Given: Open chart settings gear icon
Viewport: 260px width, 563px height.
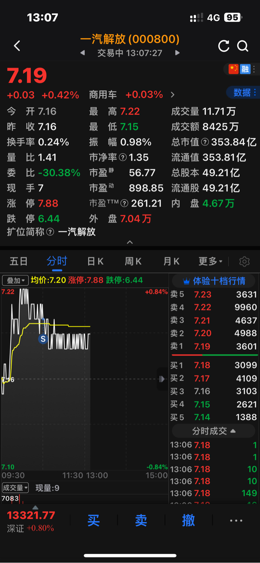Looking at the screenshot, I should pos(244,261).
